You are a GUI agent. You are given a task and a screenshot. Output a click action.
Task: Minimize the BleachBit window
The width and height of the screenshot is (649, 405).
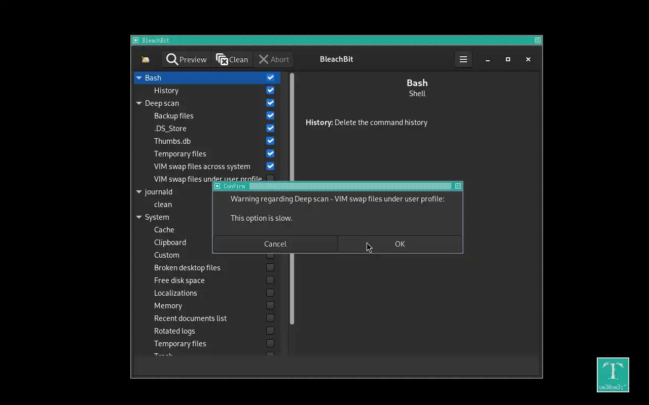488,59
